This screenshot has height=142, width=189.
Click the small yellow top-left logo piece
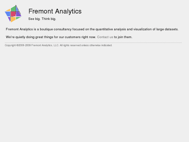pos(8,10)
